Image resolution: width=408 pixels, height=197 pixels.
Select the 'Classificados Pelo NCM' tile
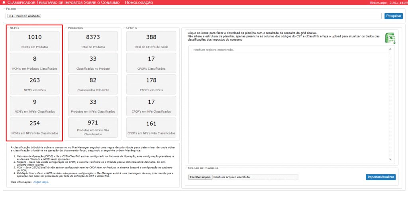coord(93,84)
